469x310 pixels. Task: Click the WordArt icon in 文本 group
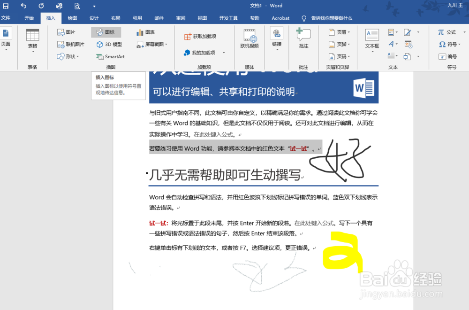(393, 44)
